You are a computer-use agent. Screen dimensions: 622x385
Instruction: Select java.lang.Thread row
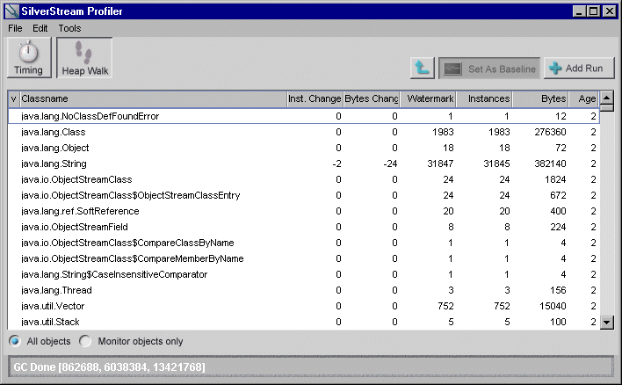pyautogui.click(x=304, y=290)
